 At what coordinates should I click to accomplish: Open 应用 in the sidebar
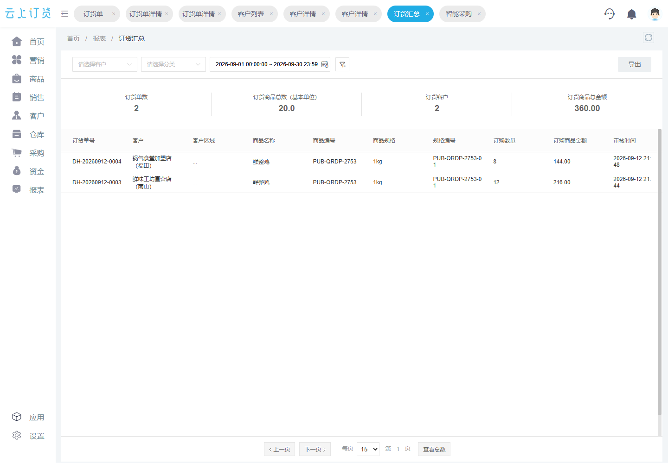[x=28, y=417]
